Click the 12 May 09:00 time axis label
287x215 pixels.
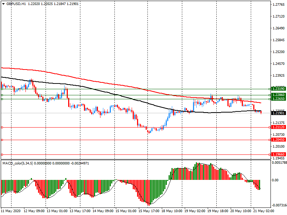pyautogui.click(x=34, y=211)
